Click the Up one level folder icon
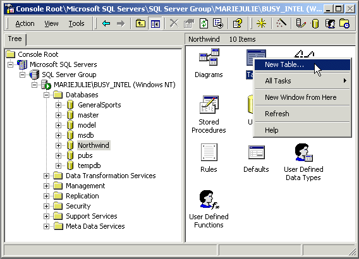Screen dimensions: 359x259 (x=140, y=23)
